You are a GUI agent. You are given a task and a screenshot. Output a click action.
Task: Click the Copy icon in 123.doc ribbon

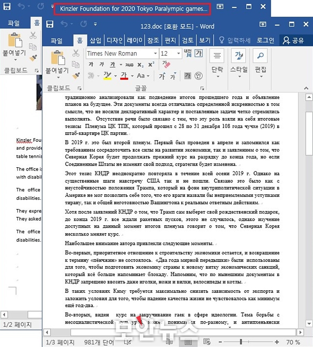coord(76,64)
